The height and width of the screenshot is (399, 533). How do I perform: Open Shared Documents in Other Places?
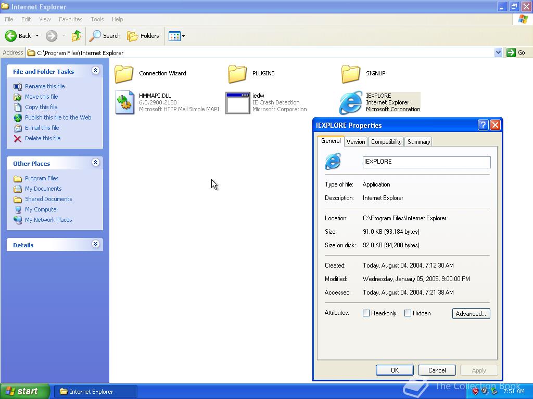click(x=48, y=199)
